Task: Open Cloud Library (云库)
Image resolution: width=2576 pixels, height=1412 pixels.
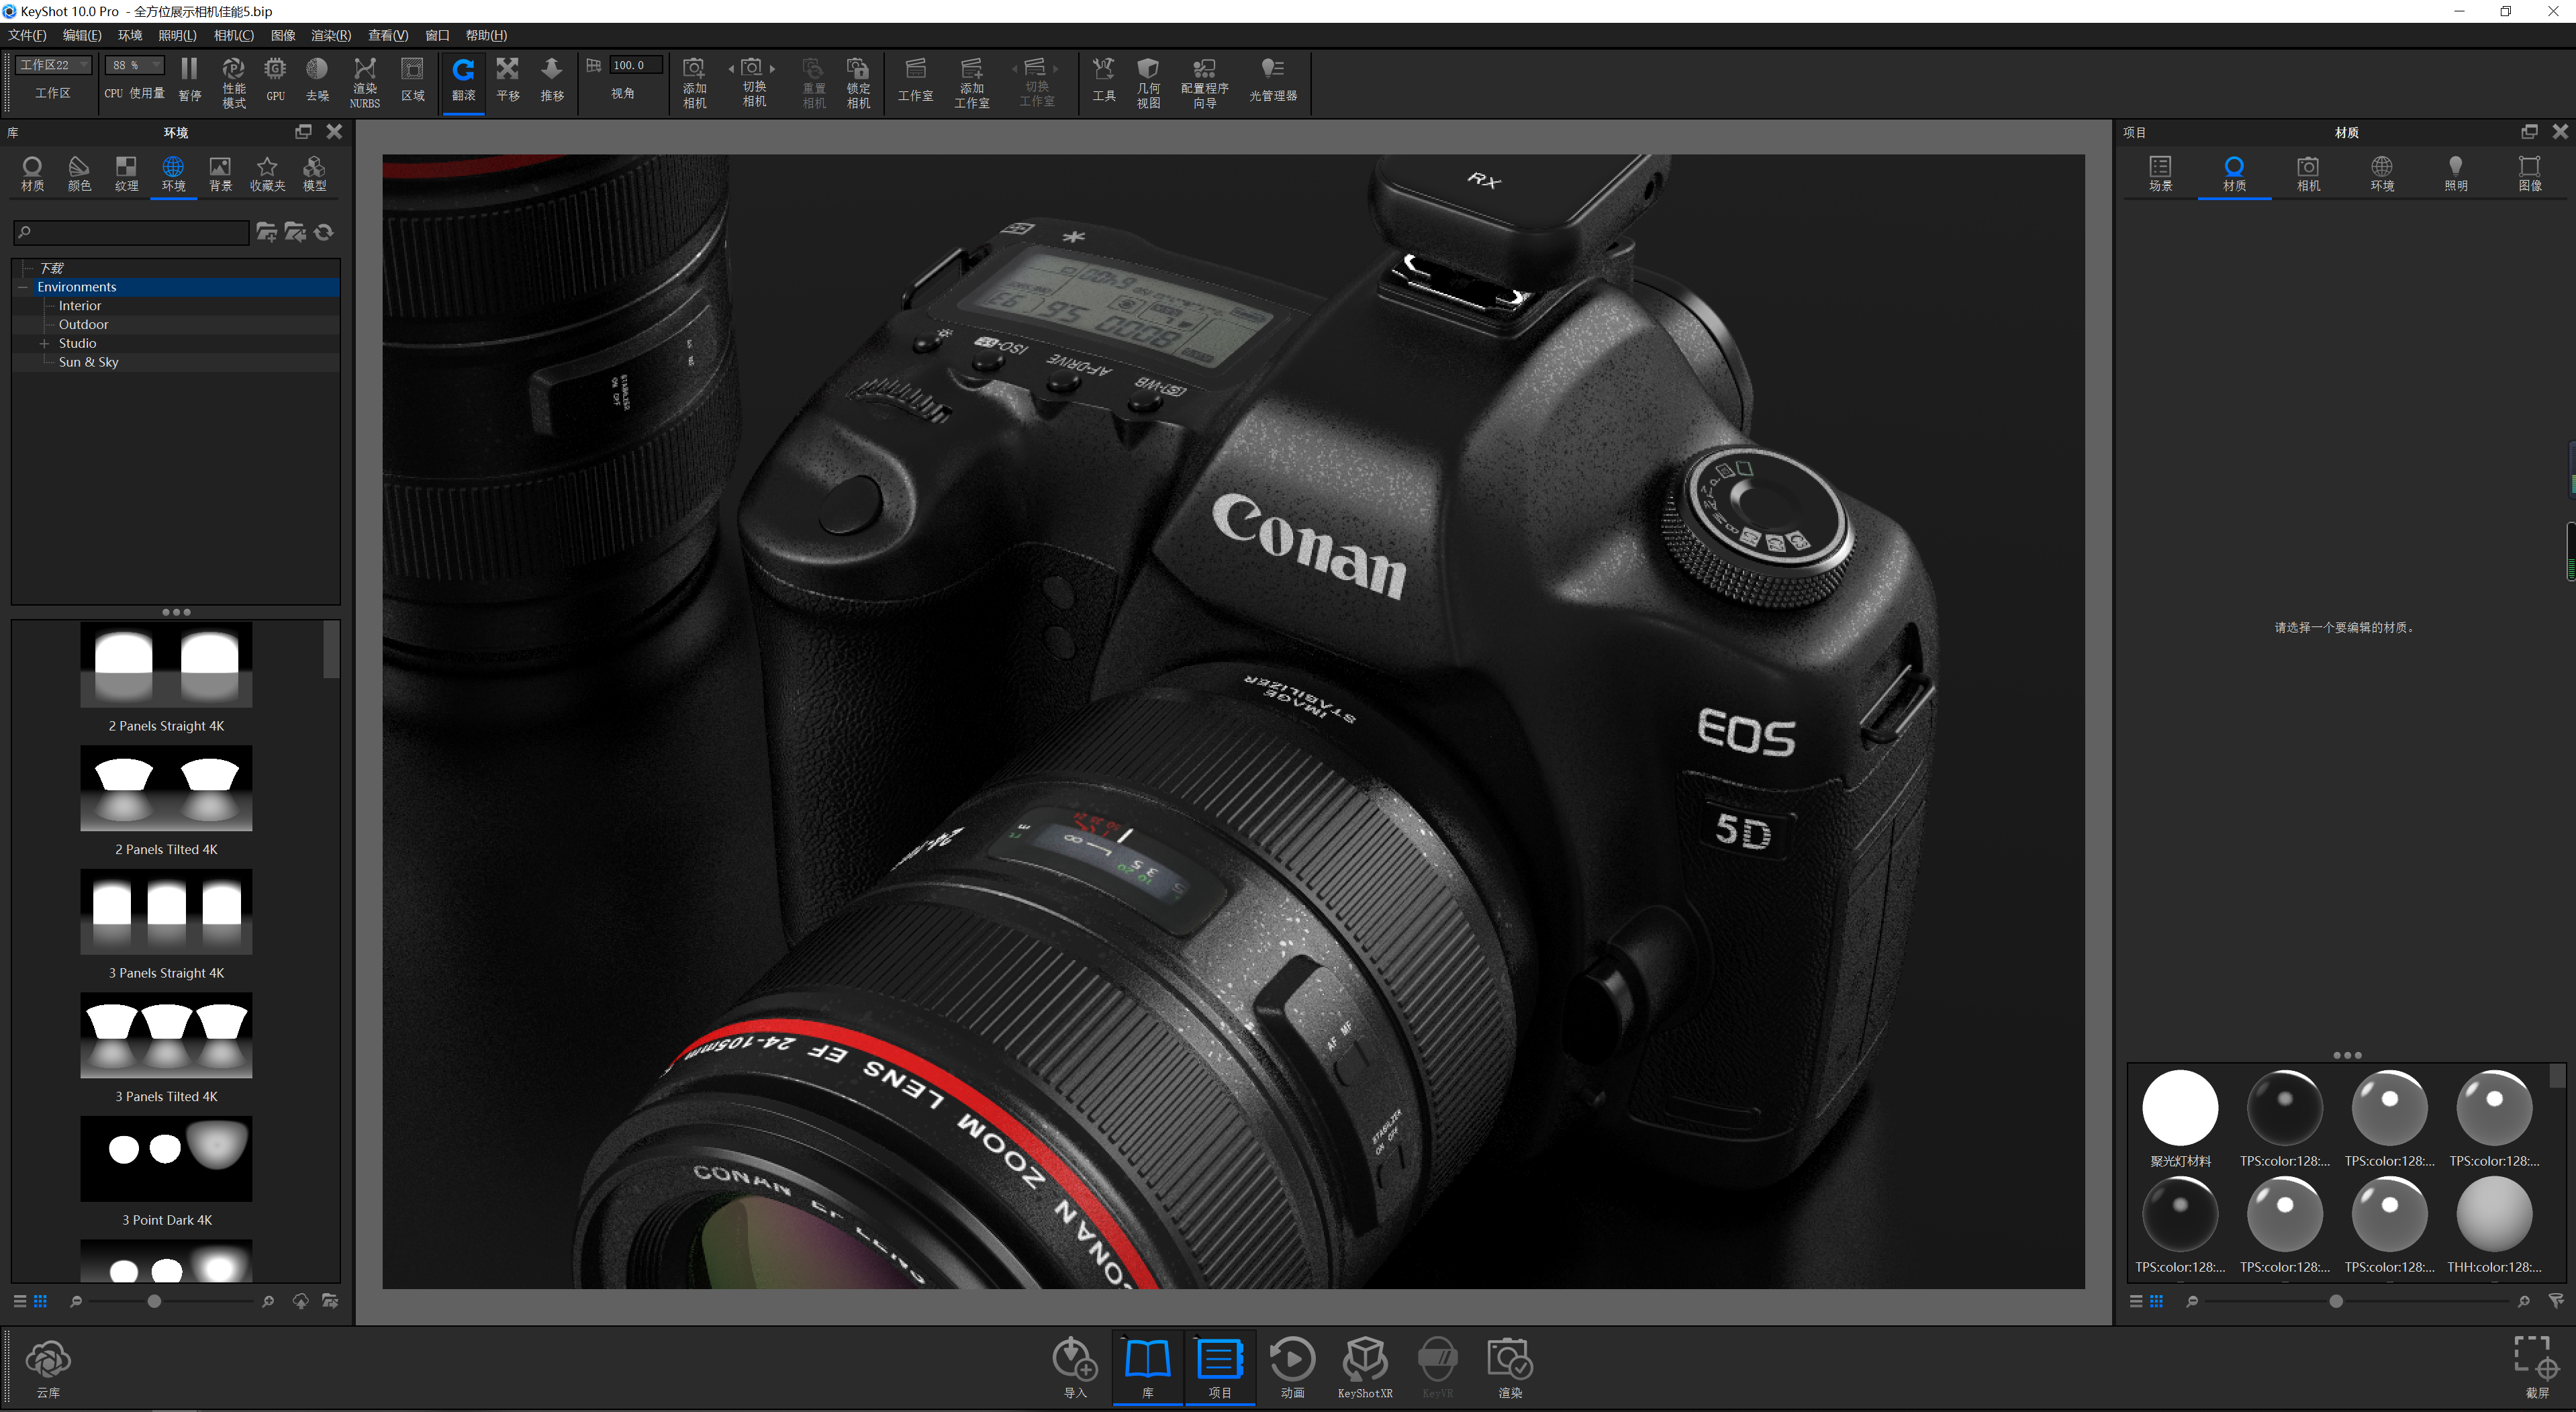Action: click(x=48, y=1369)
